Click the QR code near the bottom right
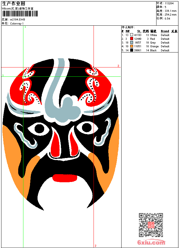Screen dimensions: 179x248 tap(151, 225)
